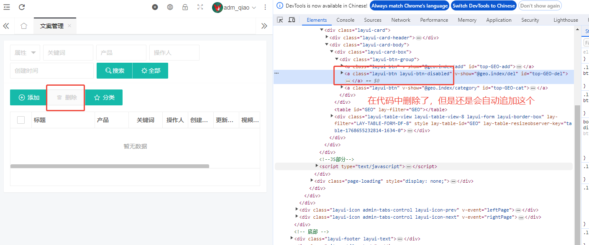Click Switch DevTools to Chinese button

point(484,6)
